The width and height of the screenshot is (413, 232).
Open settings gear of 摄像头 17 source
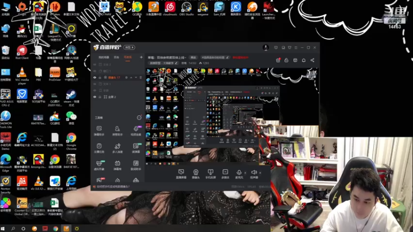pos(126,78)
